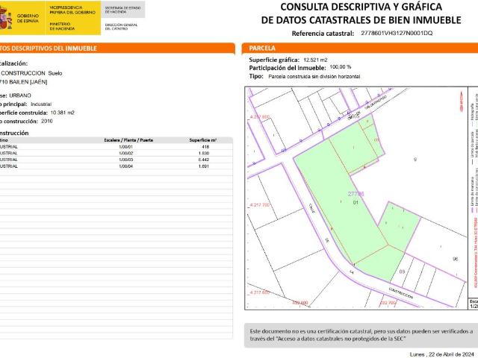Select 'SECRETARÍA DE ESTADO DE HACIENDA' text
This screenshot has height=358, width=478.
(122, 10)
